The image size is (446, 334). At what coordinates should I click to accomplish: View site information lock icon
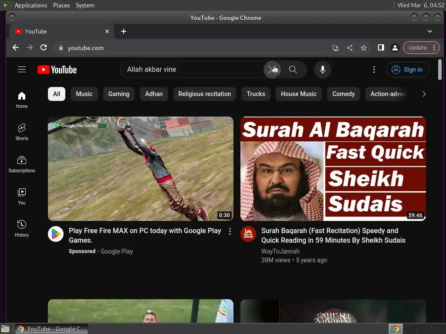click(x=61, y=48)
